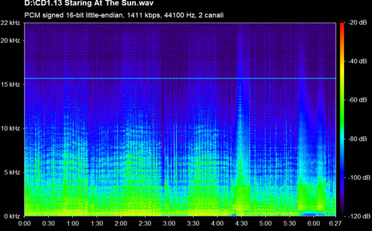This screenshot has height=231, width=372.
Task: Select the 3:00 mark on the time axis
Action: tap(169, 223)
